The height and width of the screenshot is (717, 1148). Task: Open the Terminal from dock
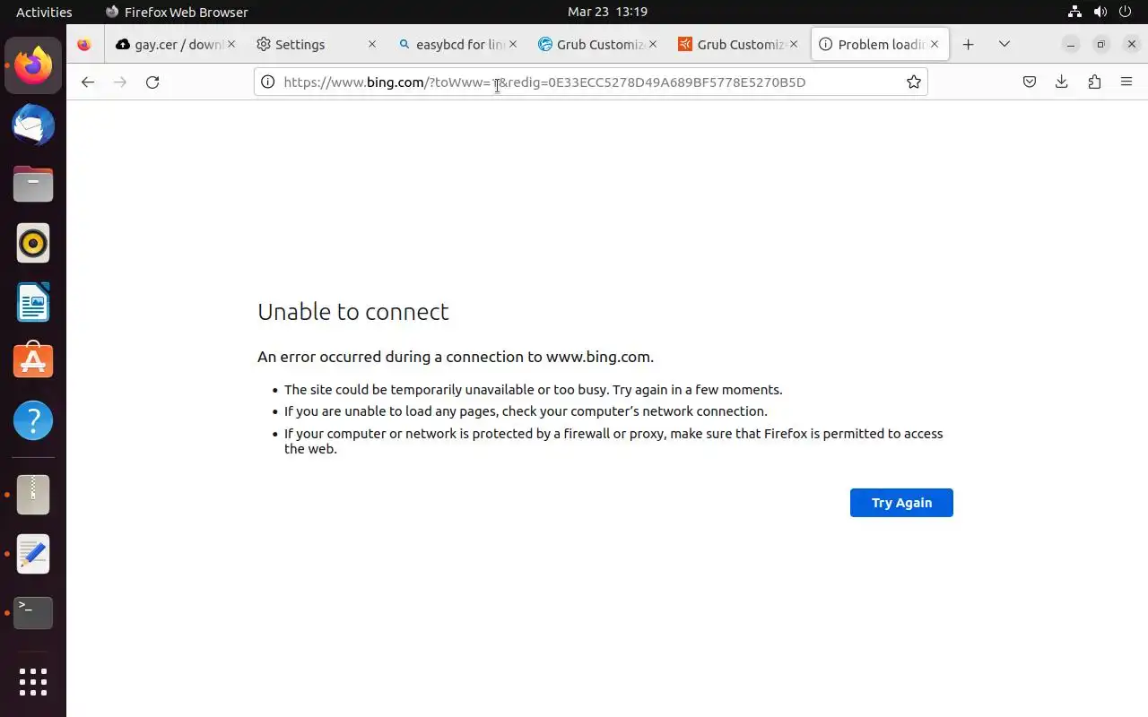coord(33,613)
